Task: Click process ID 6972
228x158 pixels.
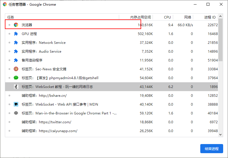Action: (x=214, y=122)
